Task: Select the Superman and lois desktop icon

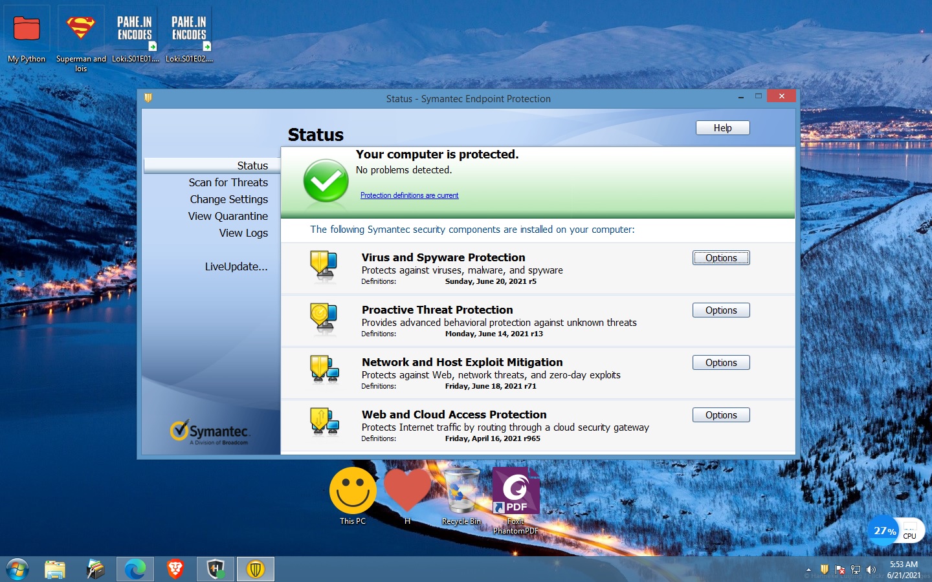Action: 81,39
